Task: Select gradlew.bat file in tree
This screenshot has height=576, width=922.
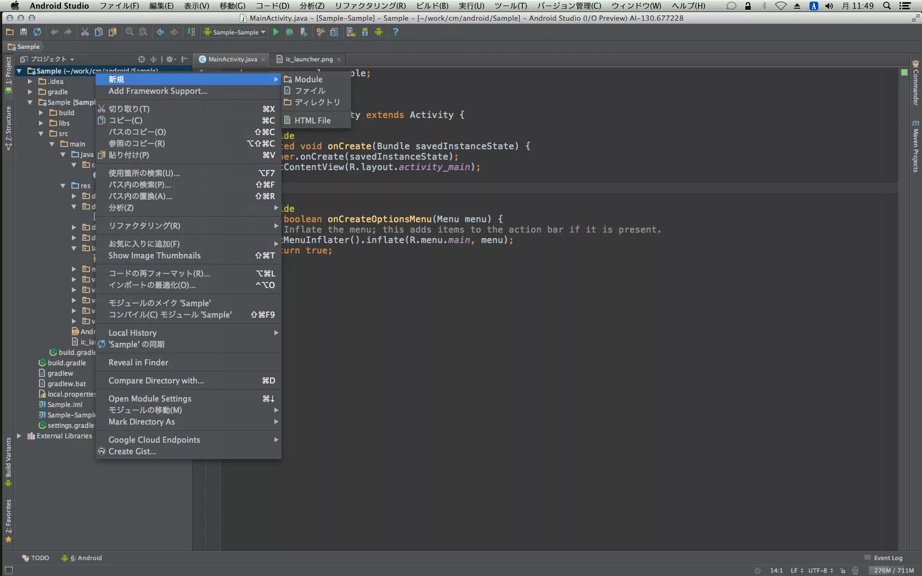Action: (63, 383)
